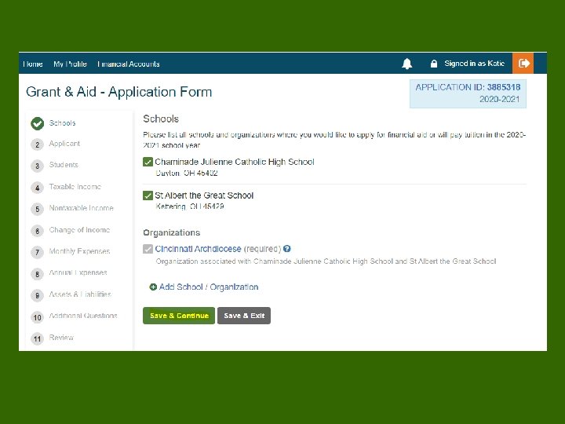The width and height of the screenshot is (565, 424).
Task: Open the Cincinnati Archdiocese link
Action: (x=199, y=249)
